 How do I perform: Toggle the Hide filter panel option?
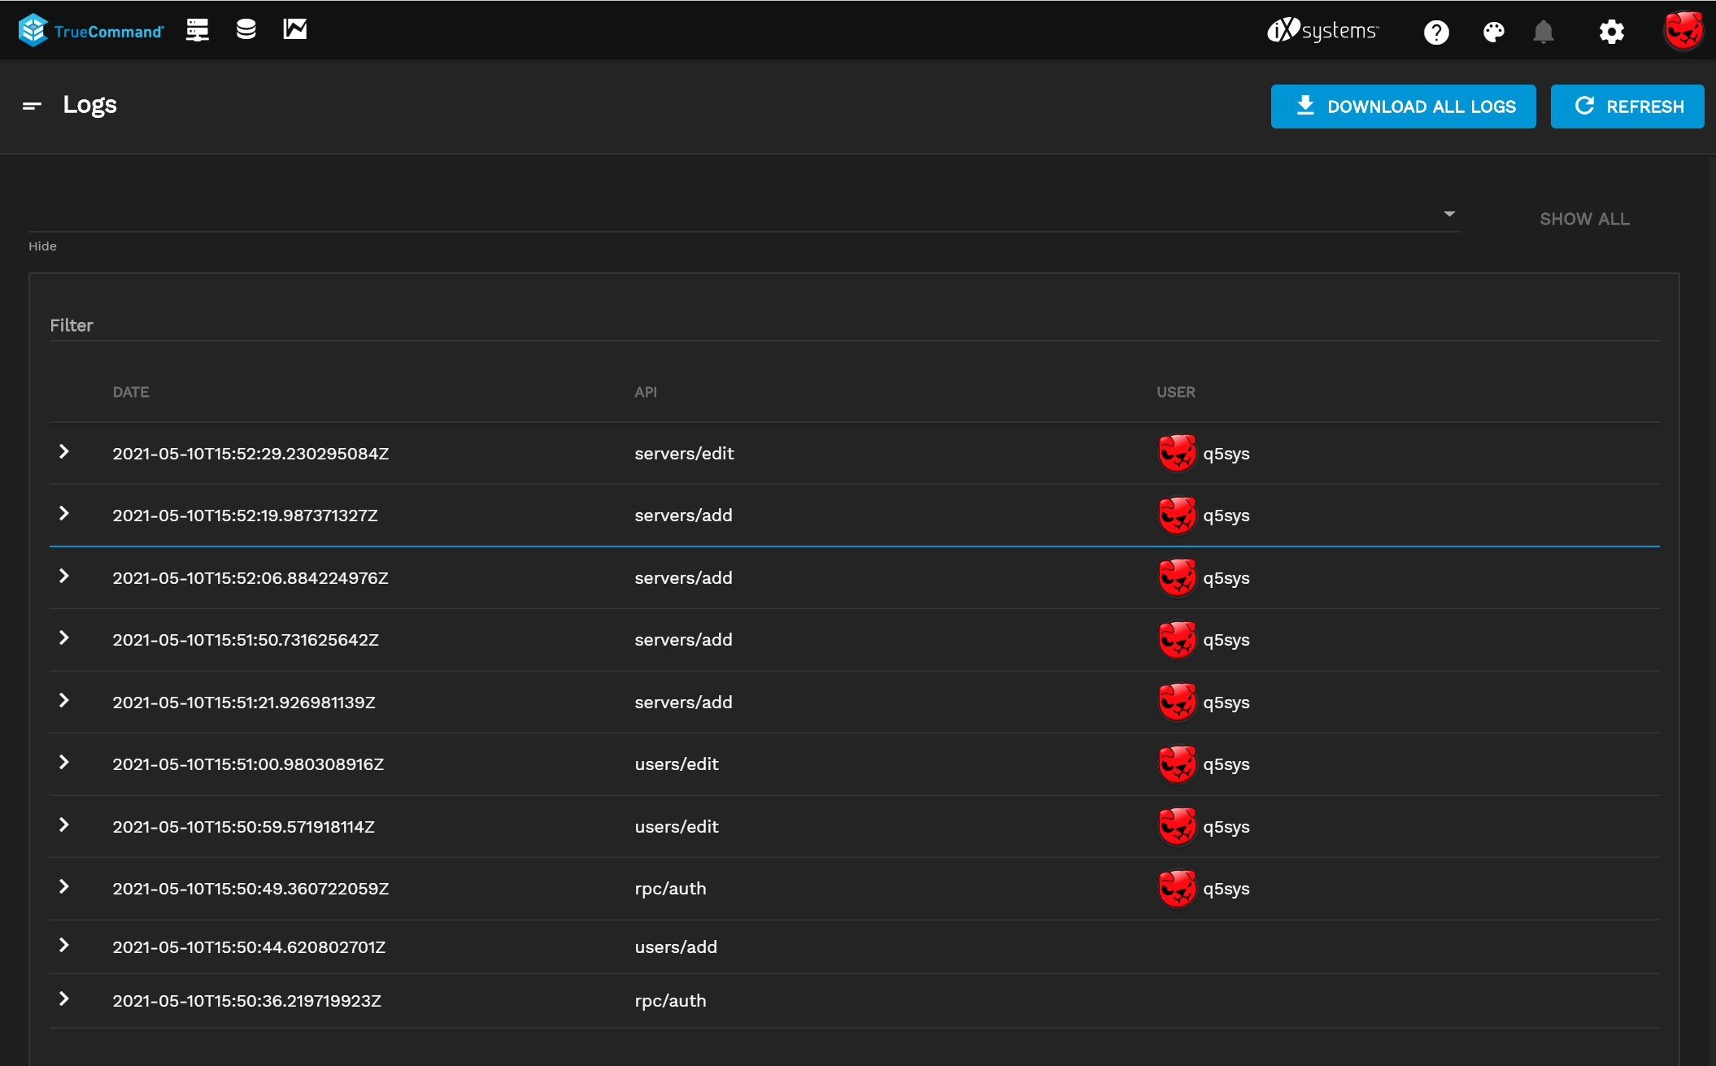42,246
